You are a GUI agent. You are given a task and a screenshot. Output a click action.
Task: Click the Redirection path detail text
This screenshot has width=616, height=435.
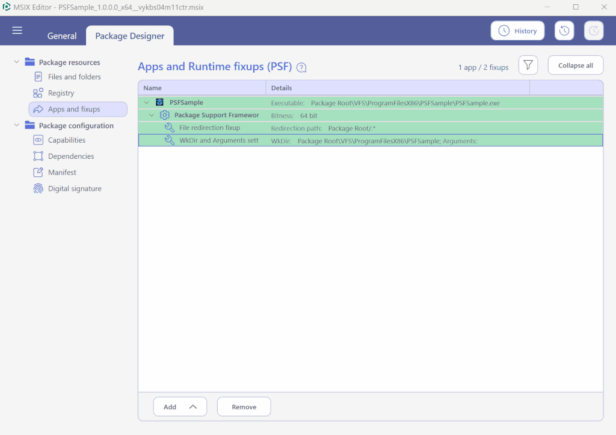pos(323,128)
